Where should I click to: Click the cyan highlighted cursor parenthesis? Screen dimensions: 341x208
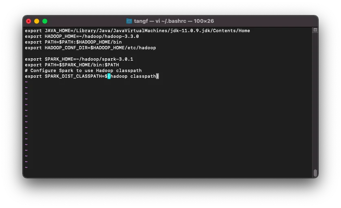tap(109, 76)
